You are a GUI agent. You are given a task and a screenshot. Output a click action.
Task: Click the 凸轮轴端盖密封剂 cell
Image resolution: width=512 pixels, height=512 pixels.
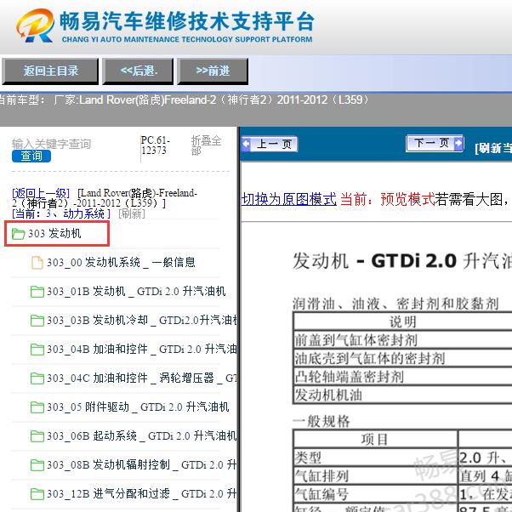point(403,377)
